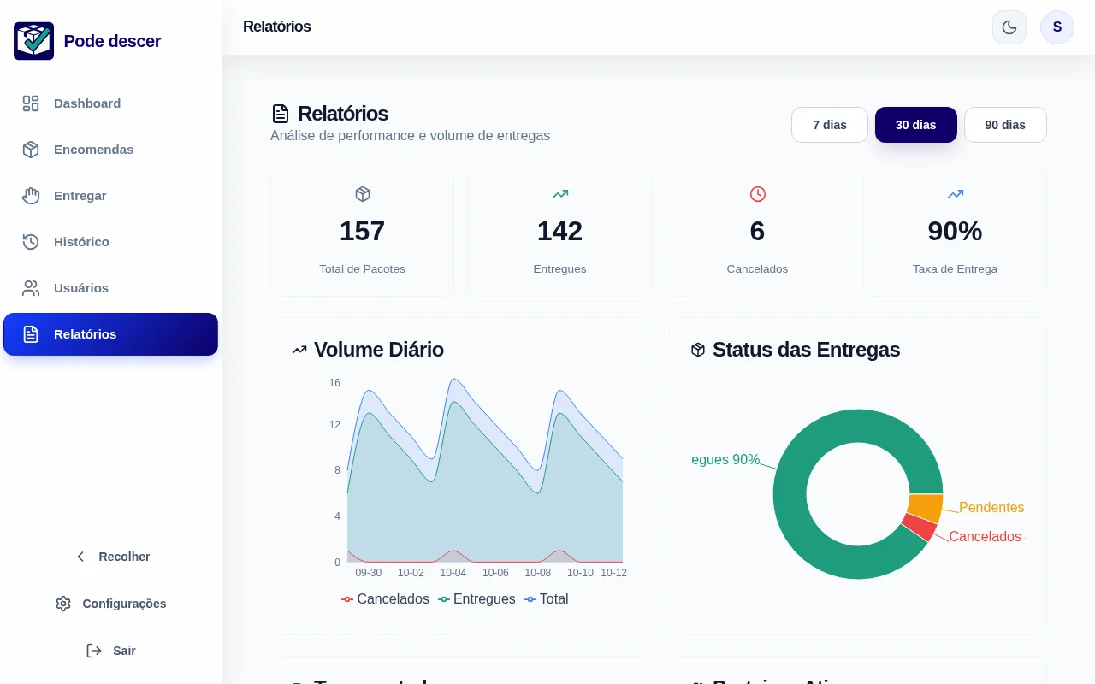Click the Histórico clock icon
Viewport: 1095px width, 684px height.
[x=31, y=242]
